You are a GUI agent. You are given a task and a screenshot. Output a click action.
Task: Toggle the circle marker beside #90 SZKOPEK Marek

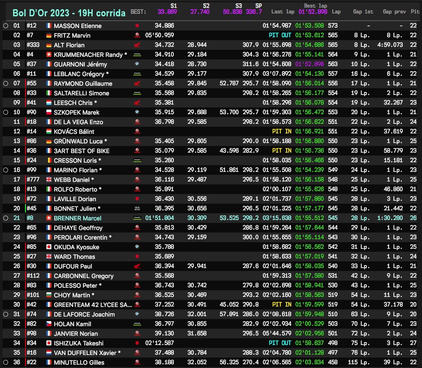tap(6, 112)
